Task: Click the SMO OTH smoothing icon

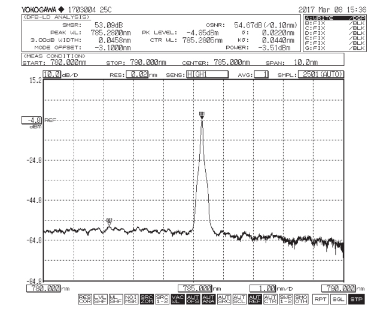Action: point(301,299)
